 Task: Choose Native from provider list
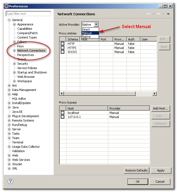[x=90, y=37]
